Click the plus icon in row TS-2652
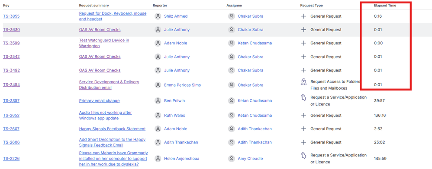Viewport: 432px width, 169px height. point(303,115)
